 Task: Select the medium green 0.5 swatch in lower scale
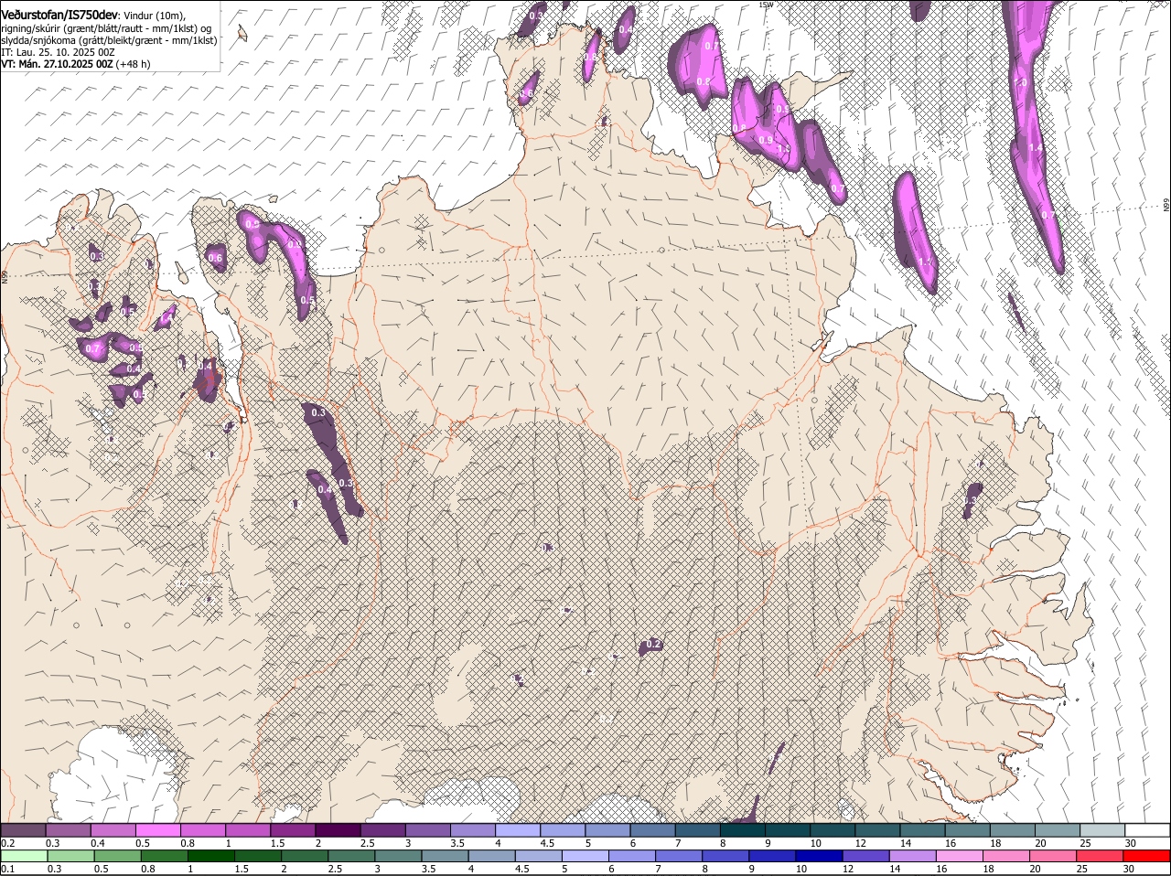(117, 857)
